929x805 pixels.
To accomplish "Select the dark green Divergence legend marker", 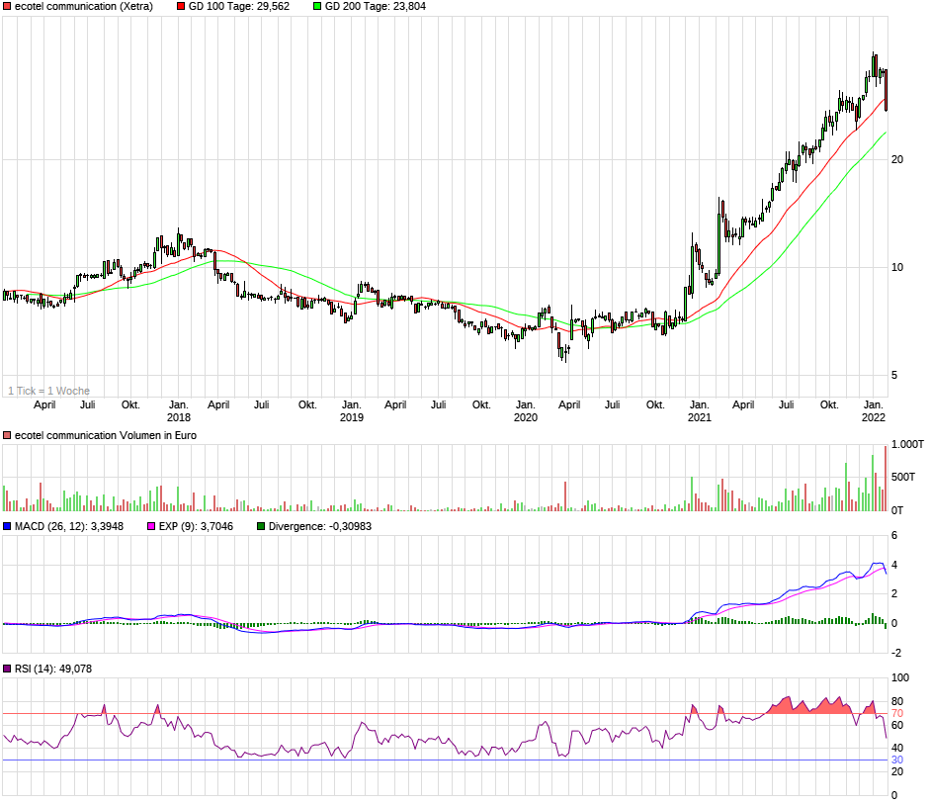I will coord(259,527).
